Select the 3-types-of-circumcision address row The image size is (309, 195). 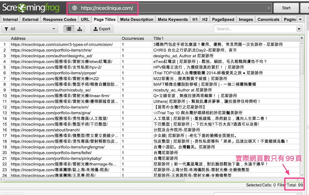click(x=62, y=45)
